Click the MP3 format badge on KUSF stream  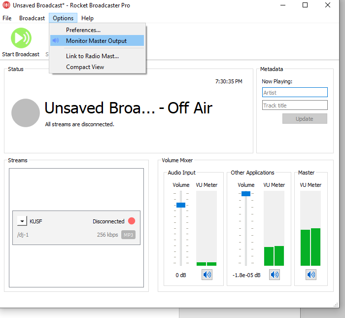coord(128,235)
